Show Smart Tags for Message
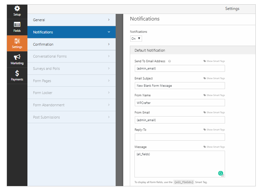The image size is (263, 192). (x=214, y=147)
